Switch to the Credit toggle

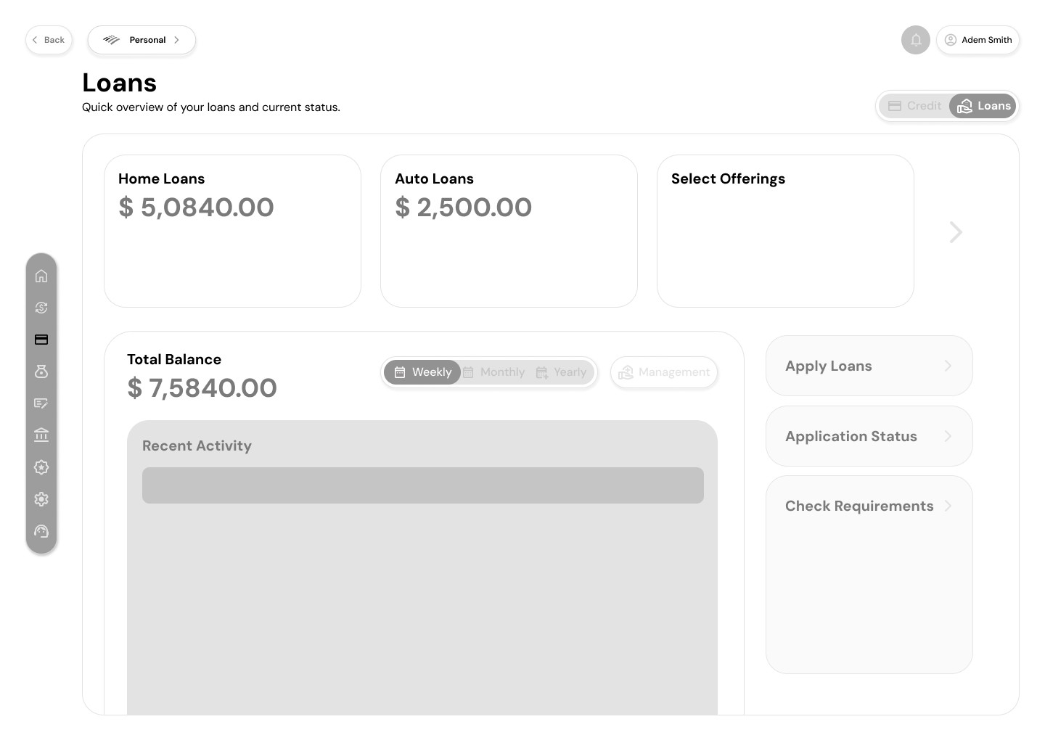tap(914, 106)
